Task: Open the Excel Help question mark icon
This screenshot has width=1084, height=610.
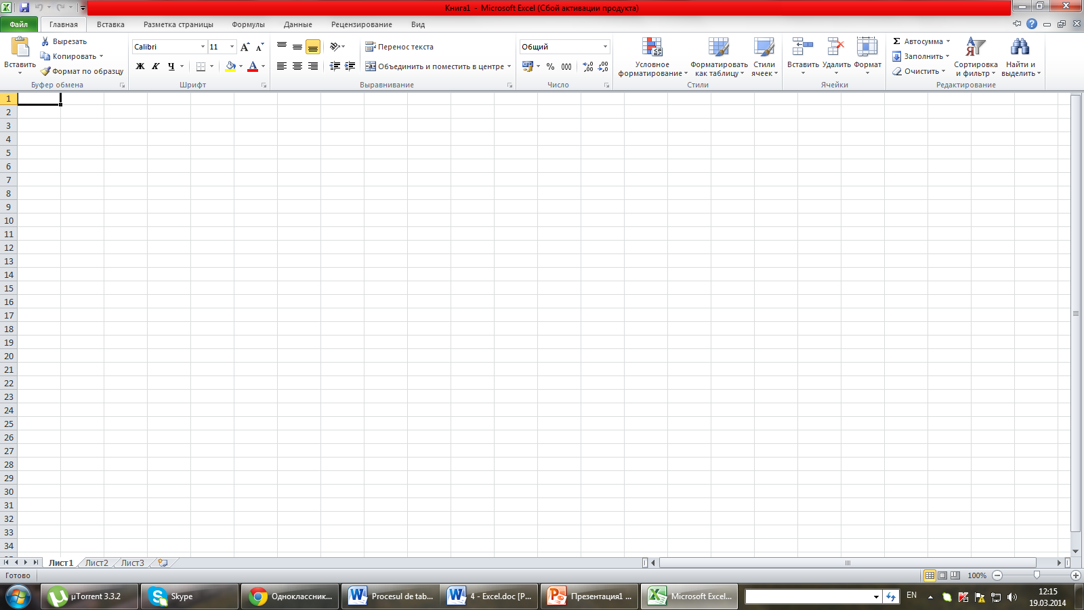Action: [1032, 24]
